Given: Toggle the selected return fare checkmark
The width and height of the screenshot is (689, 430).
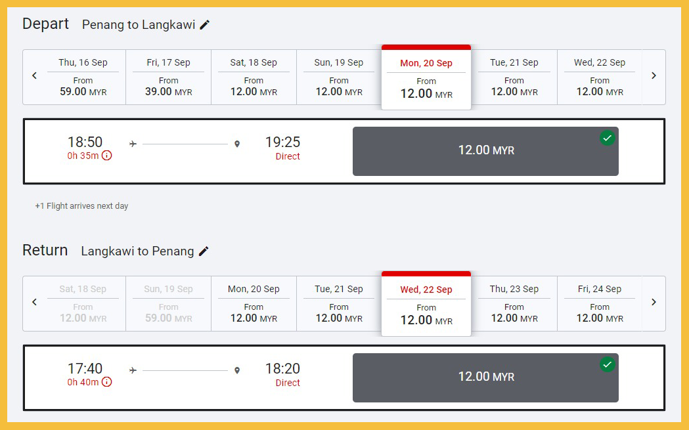Looking at the screenshot, I should (x=608, y=365).
